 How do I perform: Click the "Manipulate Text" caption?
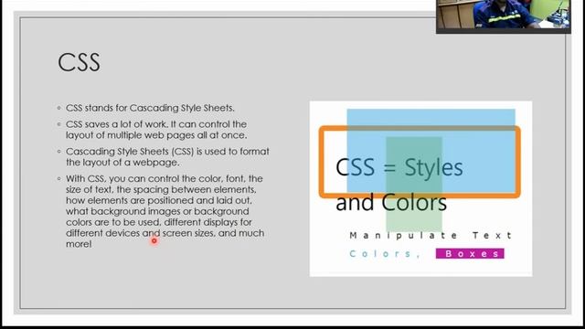click(431, 236)
